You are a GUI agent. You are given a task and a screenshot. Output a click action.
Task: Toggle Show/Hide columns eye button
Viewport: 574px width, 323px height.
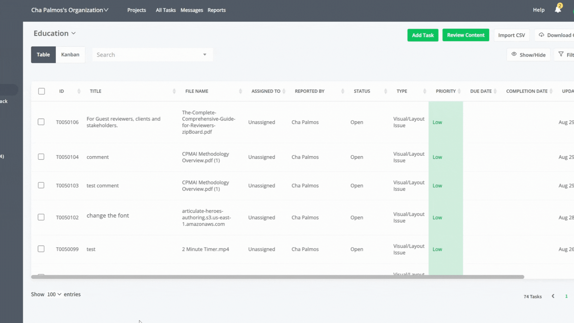[528, 55]
